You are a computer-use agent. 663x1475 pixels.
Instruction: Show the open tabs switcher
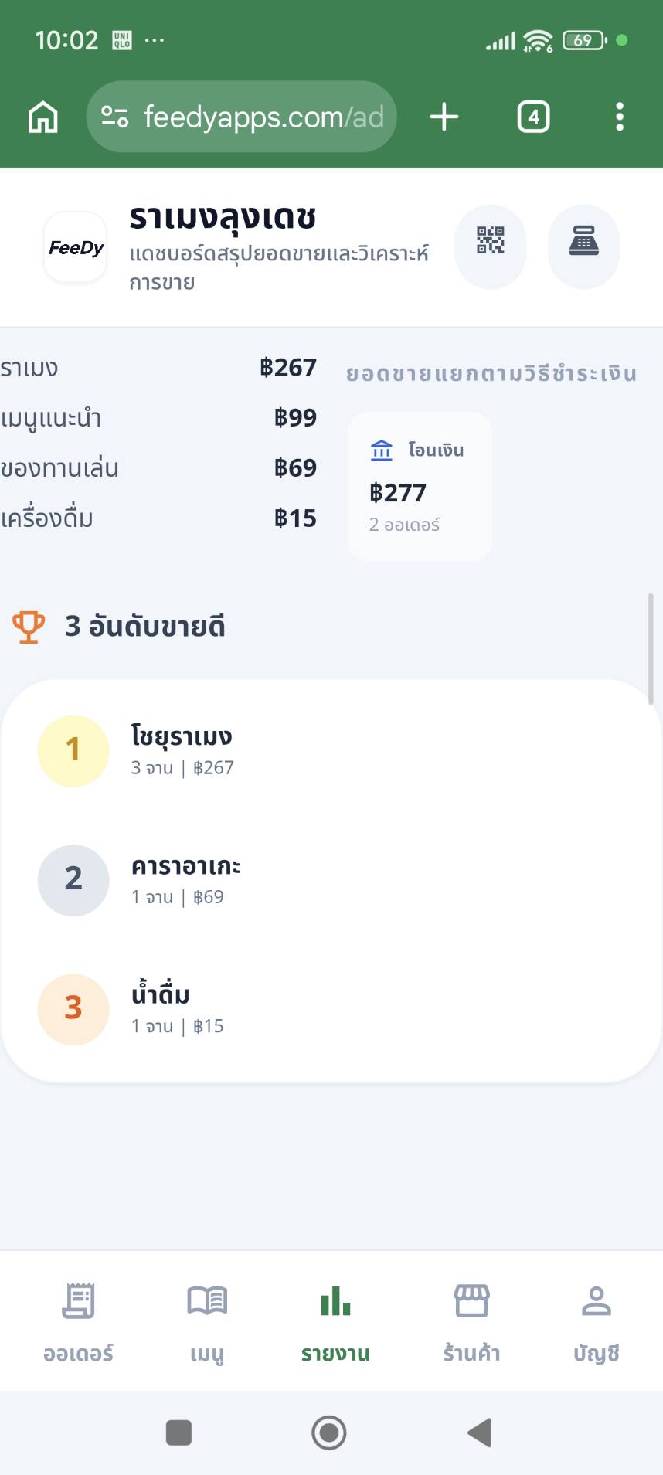[x=533, y=117]
